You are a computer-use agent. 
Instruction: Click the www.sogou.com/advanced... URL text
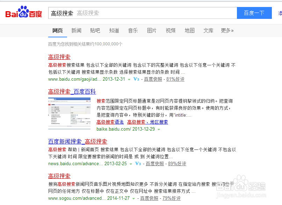pyautogui.click(x=77, y=198)
